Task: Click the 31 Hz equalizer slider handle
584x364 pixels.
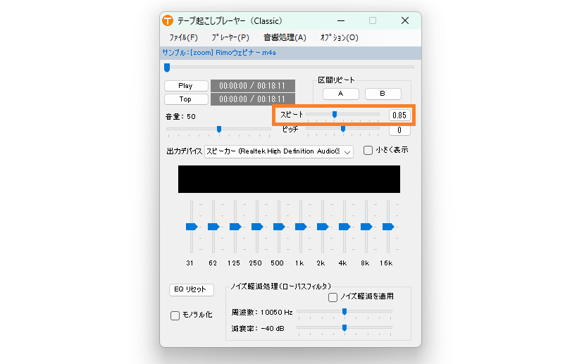Action: point(191,227)
